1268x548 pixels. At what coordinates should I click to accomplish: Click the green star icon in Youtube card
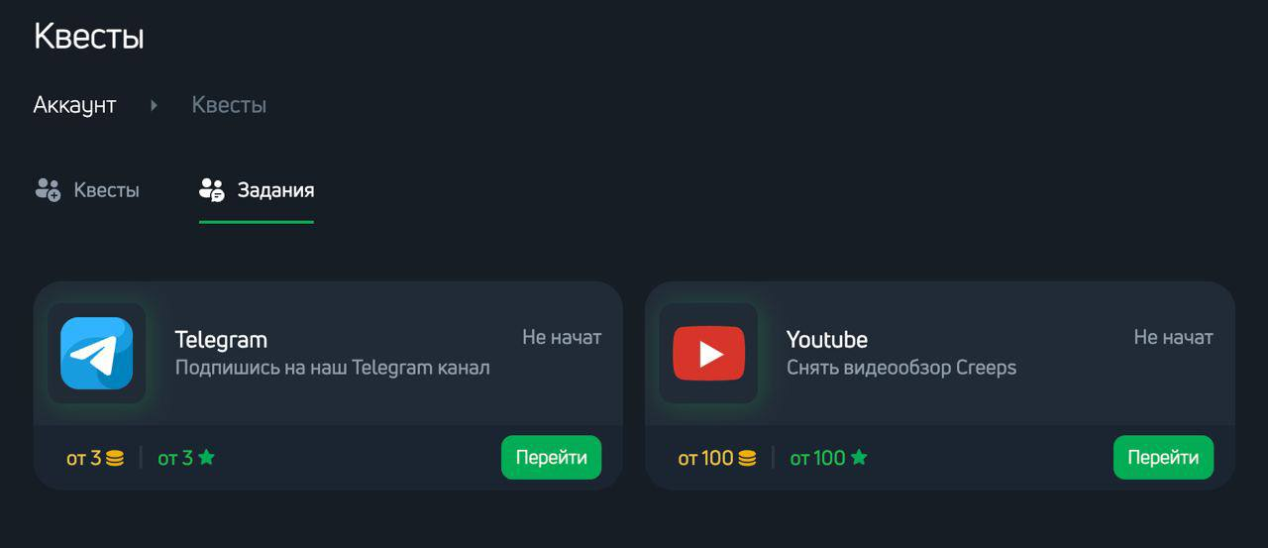pos(859,458)
